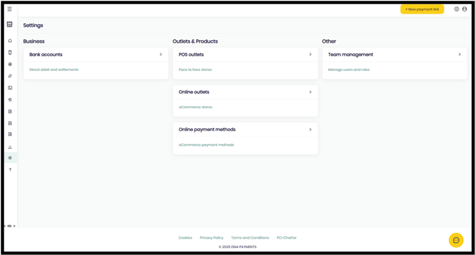Open the Cookies footer link
Screen dimensions: 475x255
coord(185,238)
